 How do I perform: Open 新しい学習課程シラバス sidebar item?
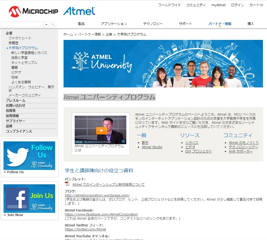click(29, 53)
